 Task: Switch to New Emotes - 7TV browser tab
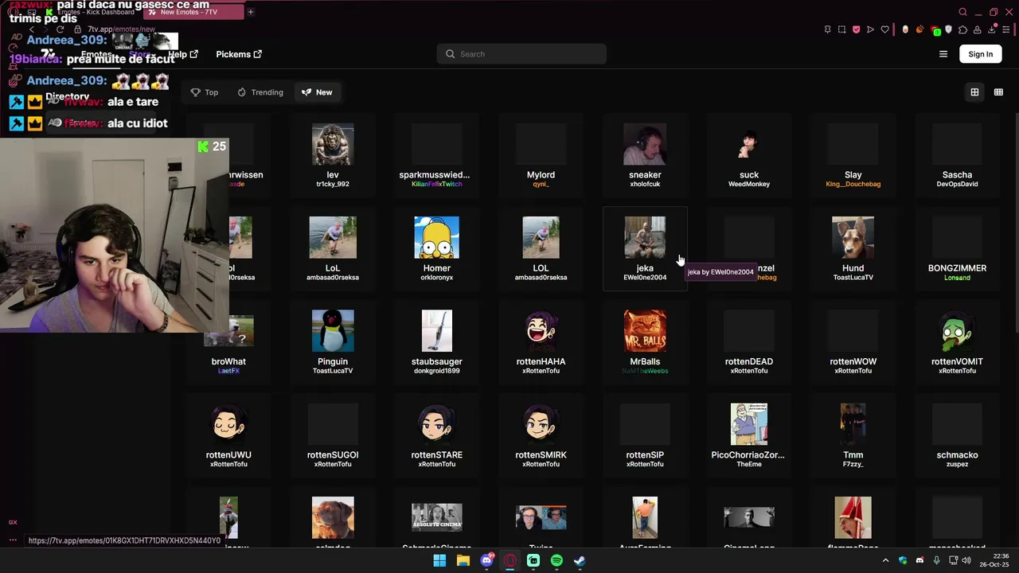click(x=195, y=12)
